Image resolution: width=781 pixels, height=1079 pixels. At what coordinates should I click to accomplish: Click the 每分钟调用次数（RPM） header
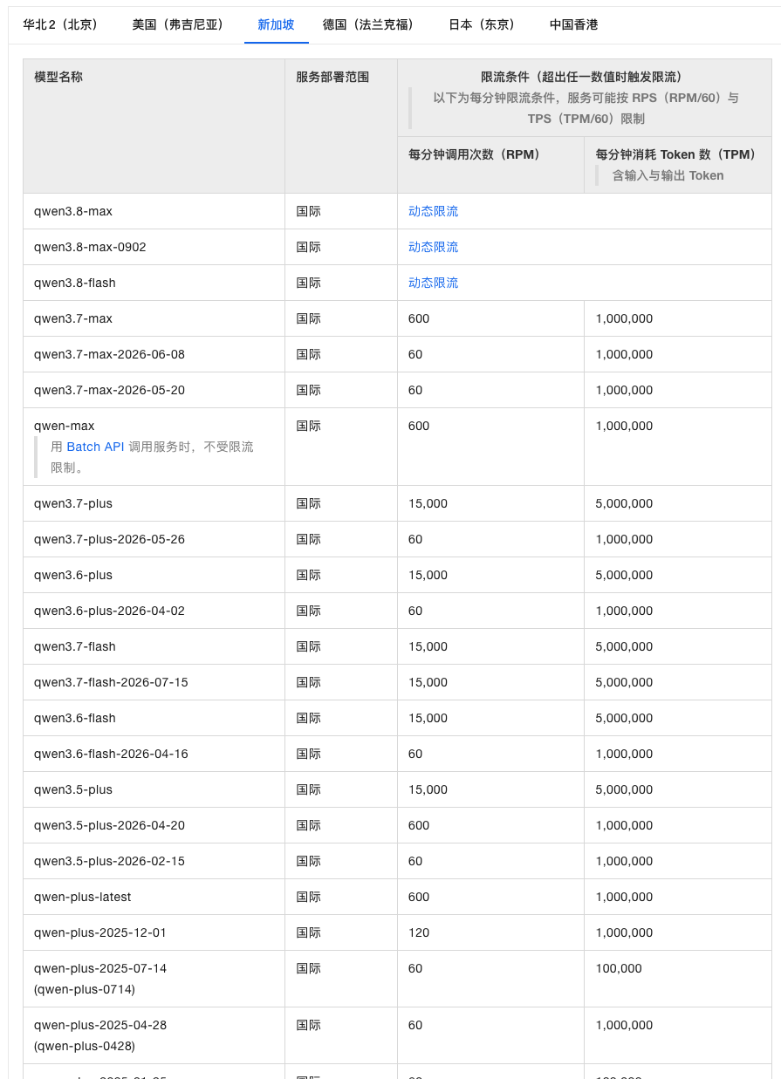point(475,154)
